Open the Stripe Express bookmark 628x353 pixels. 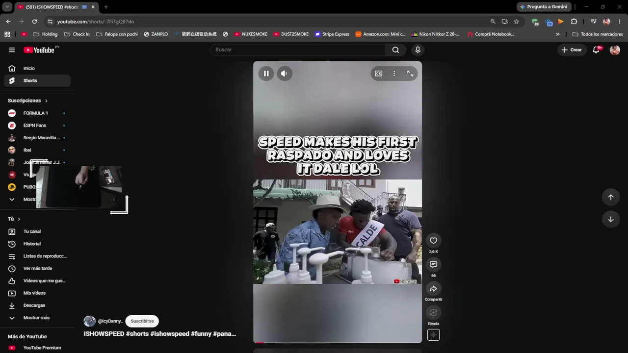(332, 34)
